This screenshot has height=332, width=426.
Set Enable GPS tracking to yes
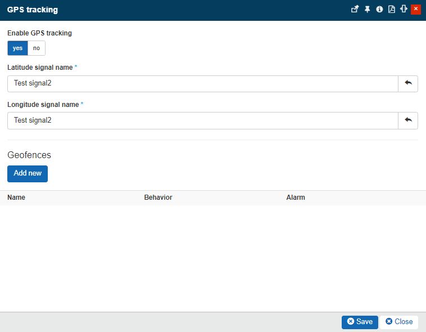coord(17,48)
